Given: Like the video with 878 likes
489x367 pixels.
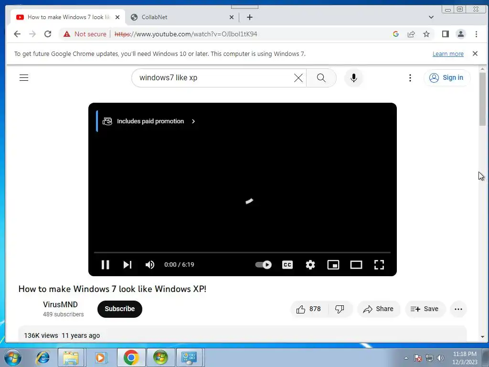Looking at the screenshot, I should (x=308, y=309).
